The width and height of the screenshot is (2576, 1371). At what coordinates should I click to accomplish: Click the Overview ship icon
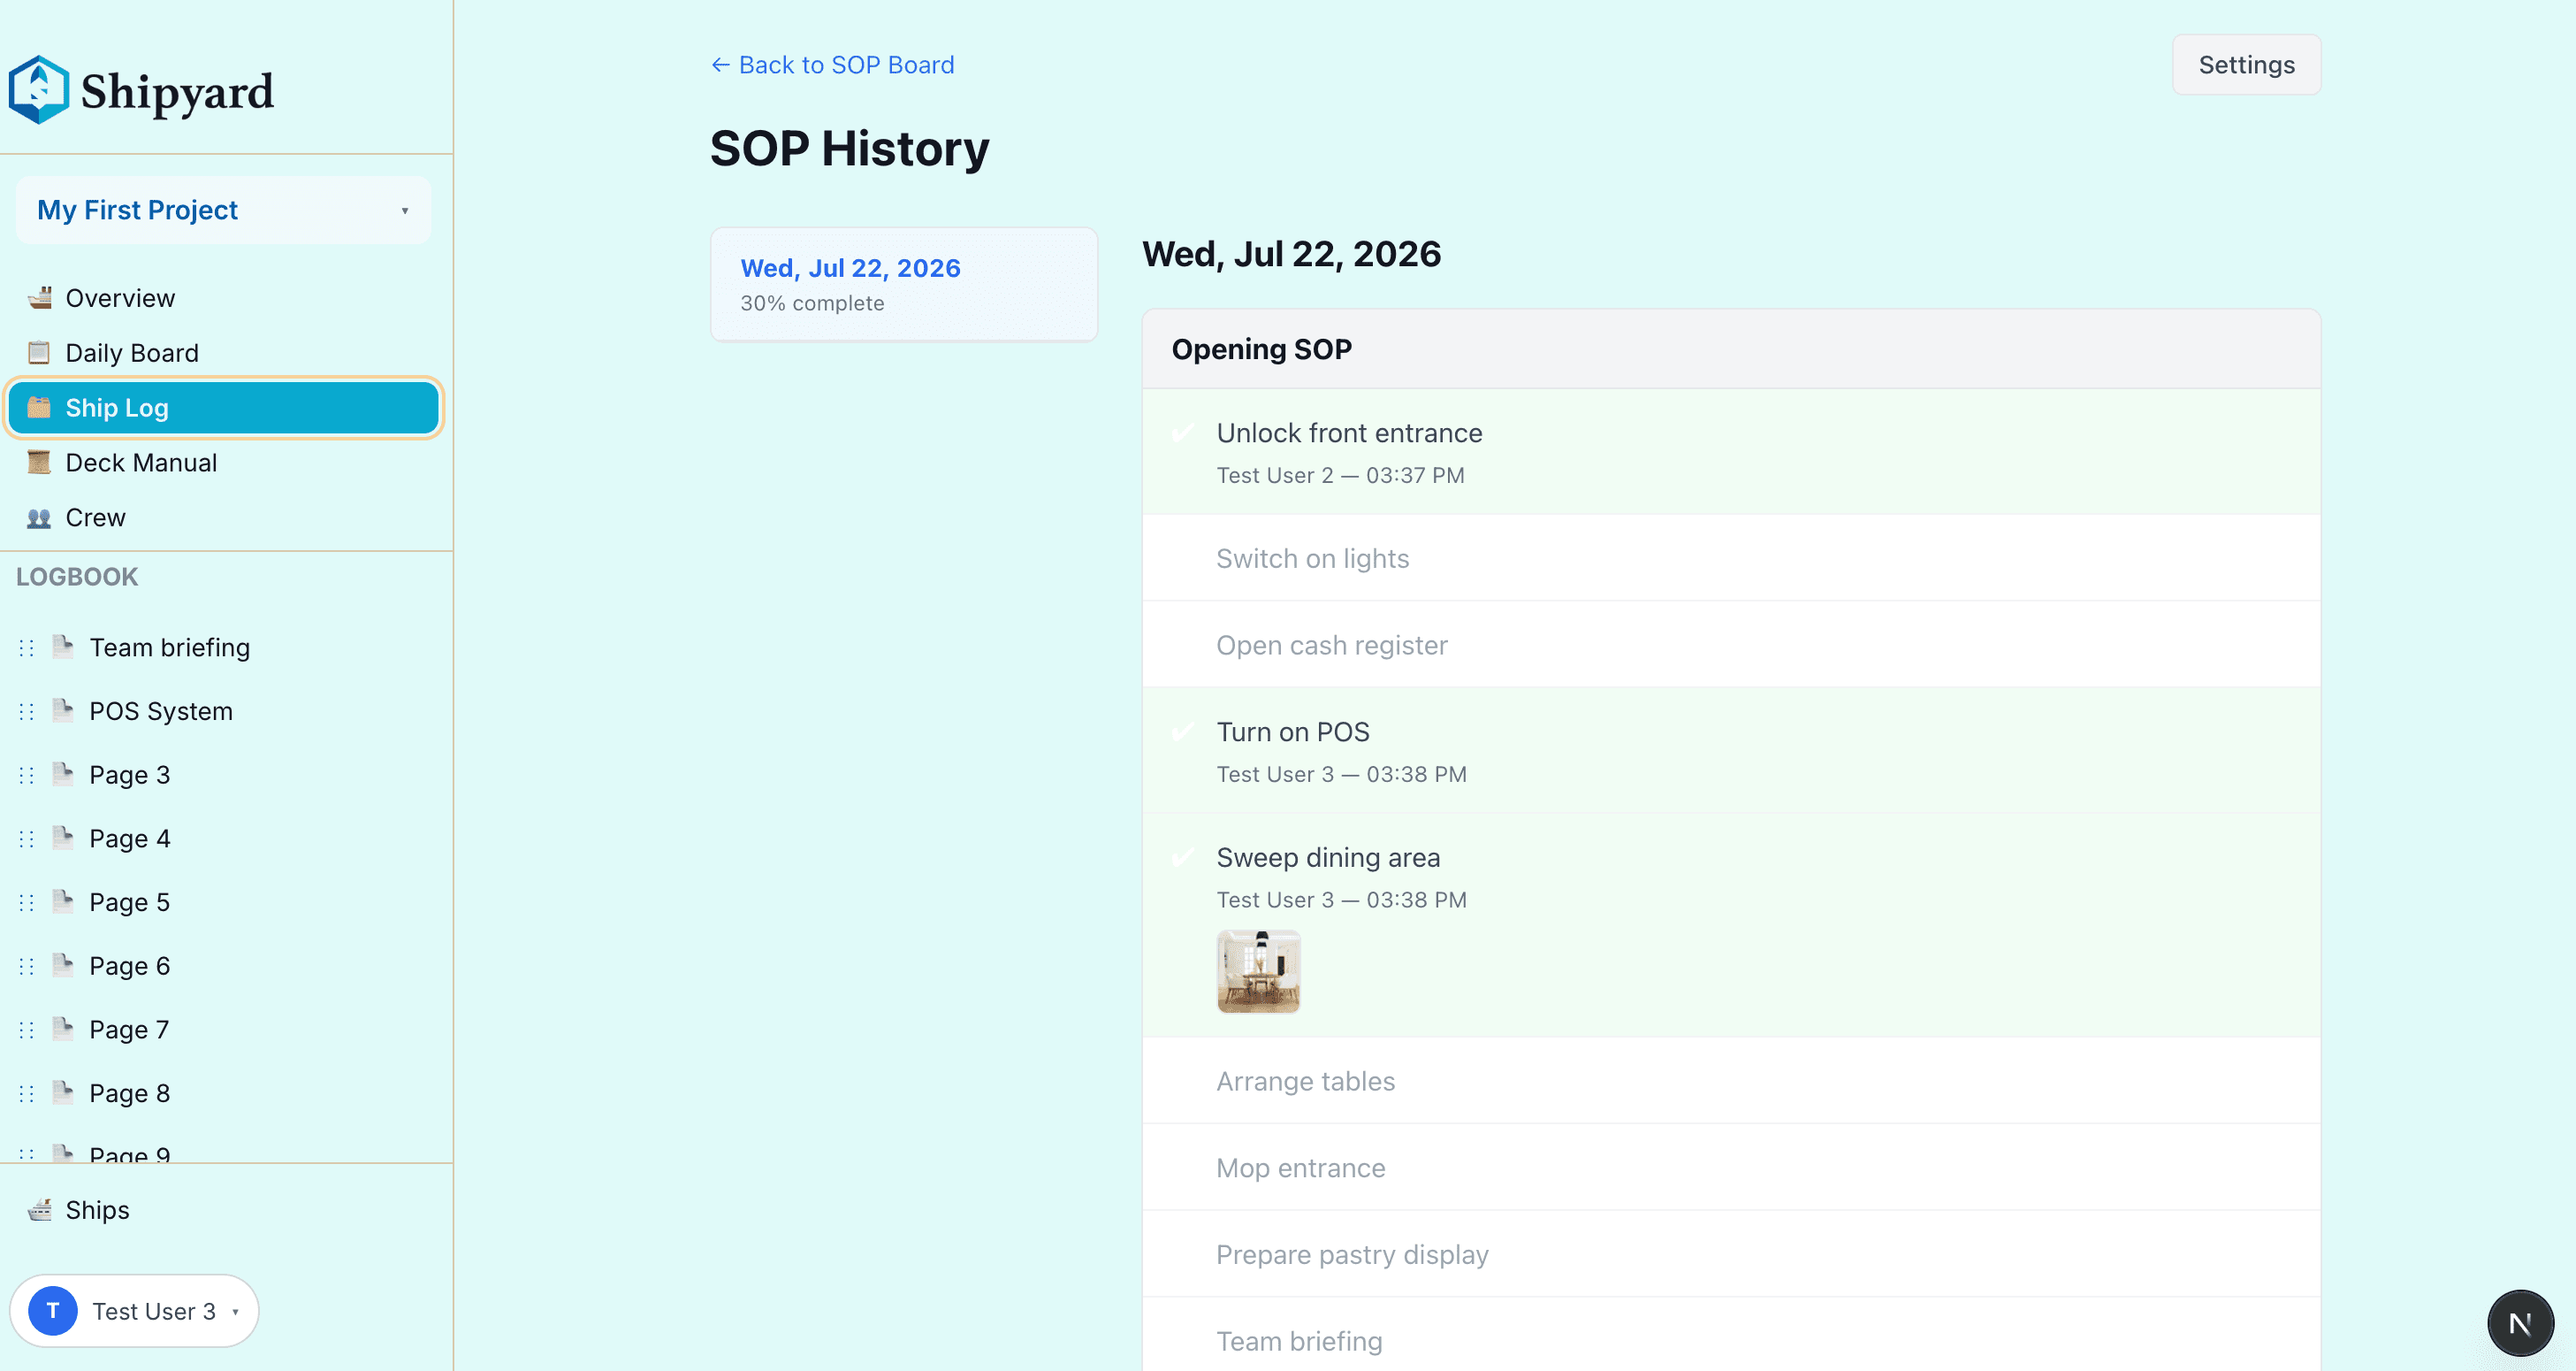(x=39, y=298)
